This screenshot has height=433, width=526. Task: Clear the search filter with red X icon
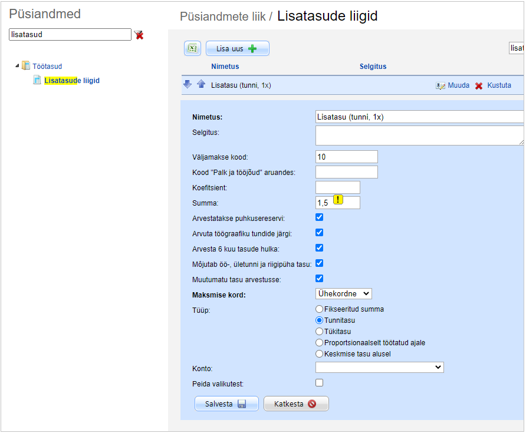click(x=139, y=35)
